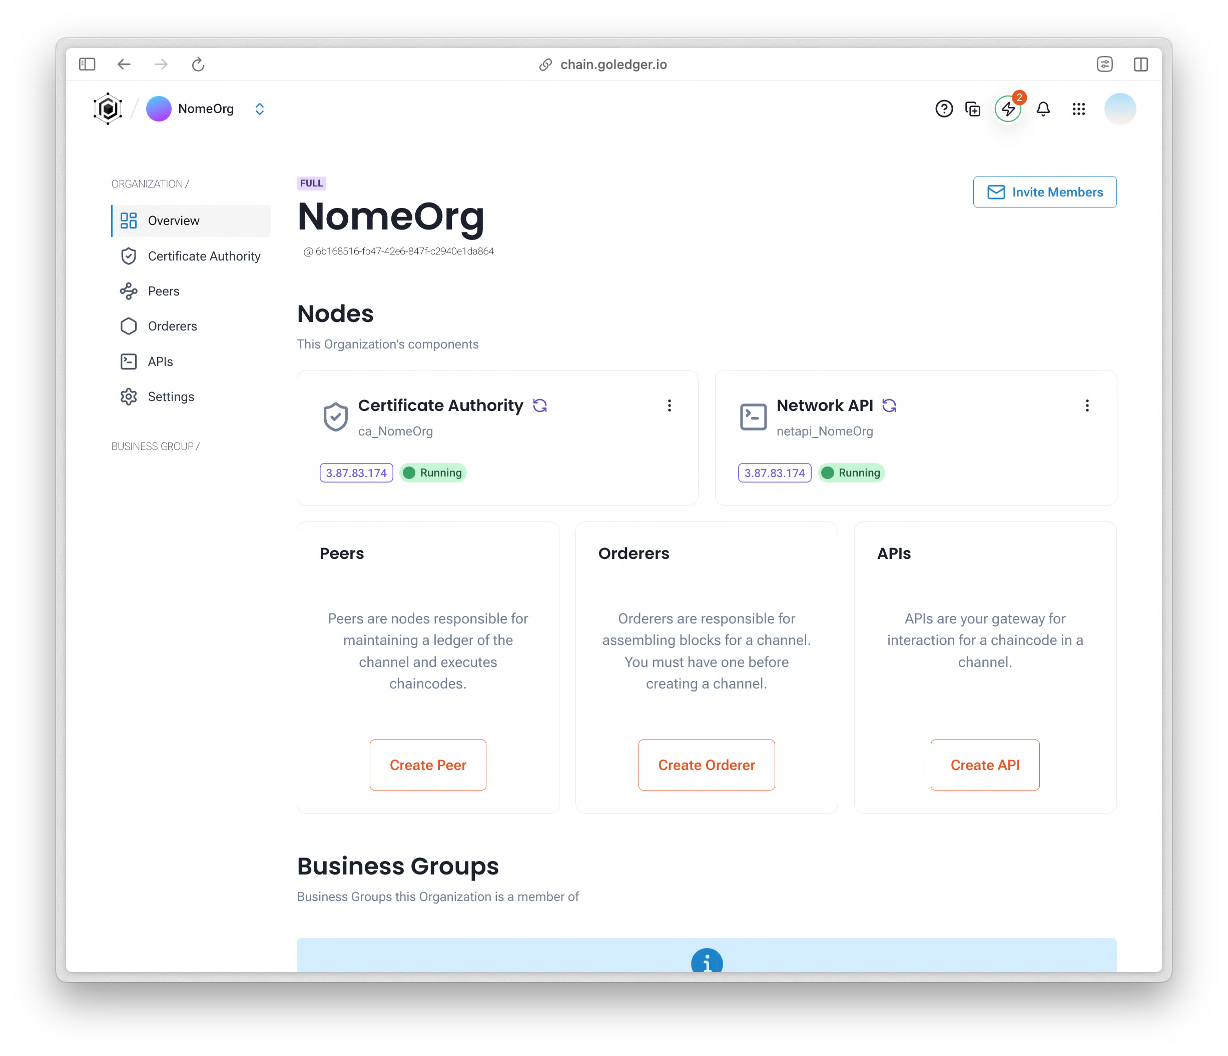The image size is (1228, 1056).
Task: Expand the NomeOrg organization switcher
Action: click(260, 109)
